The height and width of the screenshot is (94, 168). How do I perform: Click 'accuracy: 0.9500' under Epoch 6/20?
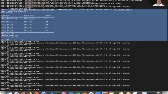click(32, 72)
